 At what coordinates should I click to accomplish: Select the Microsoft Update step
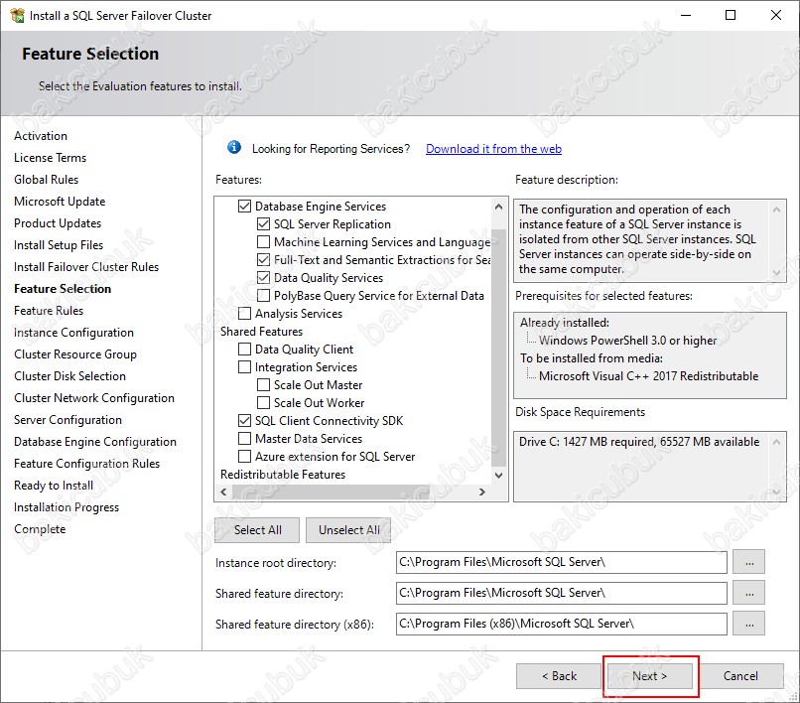[60, 202]
